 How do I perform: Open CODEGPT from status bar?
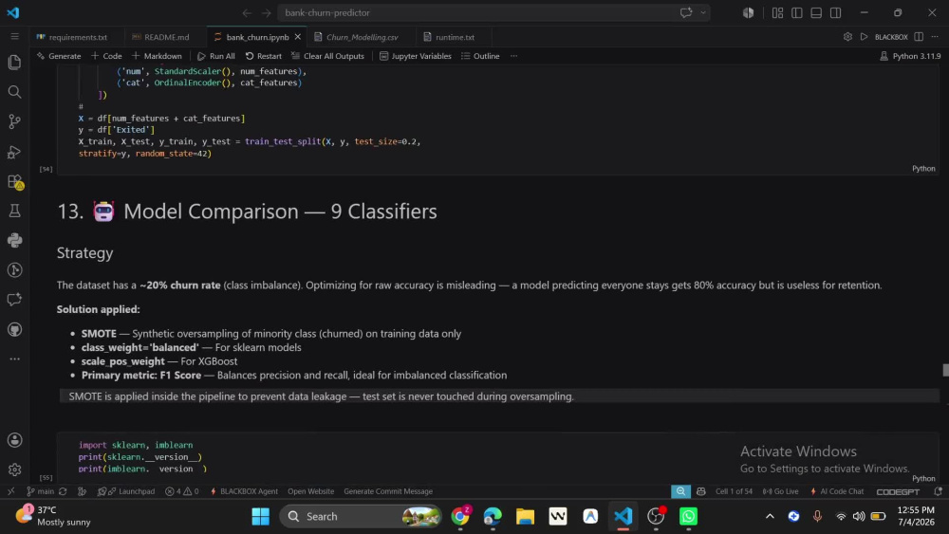click(898, 491)
